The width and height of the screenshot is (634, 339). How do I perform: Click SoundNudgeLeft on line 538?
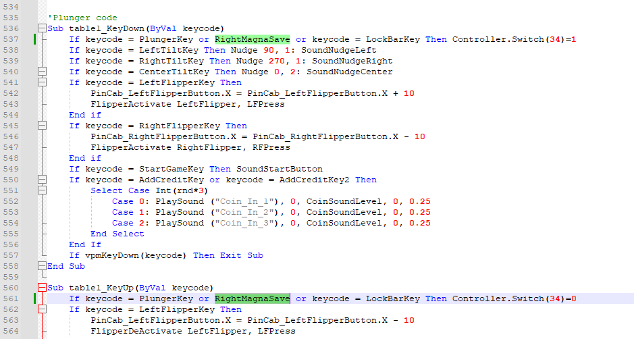(339, 50)
